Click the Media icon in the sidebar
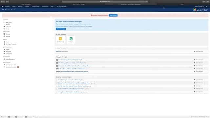The height and width of the screenshot is (118, 210). point(4,29)
